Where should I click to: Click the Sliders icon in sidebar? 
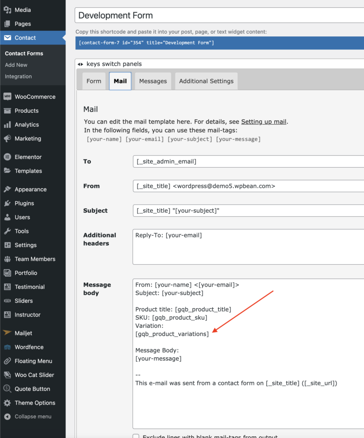pos(7,301)
